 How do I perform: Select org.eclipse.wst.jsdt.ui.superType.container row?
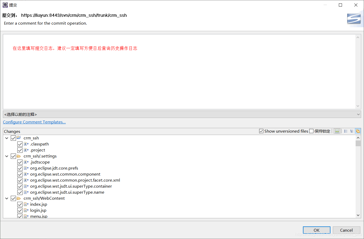click(71, 186)
